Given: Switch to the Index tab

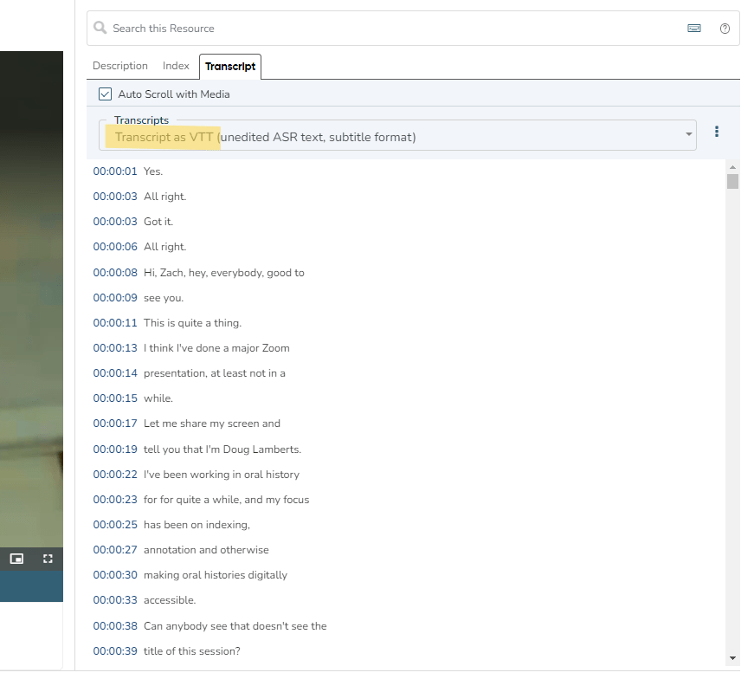Looking at the screenshot, I should coord(176,66).
